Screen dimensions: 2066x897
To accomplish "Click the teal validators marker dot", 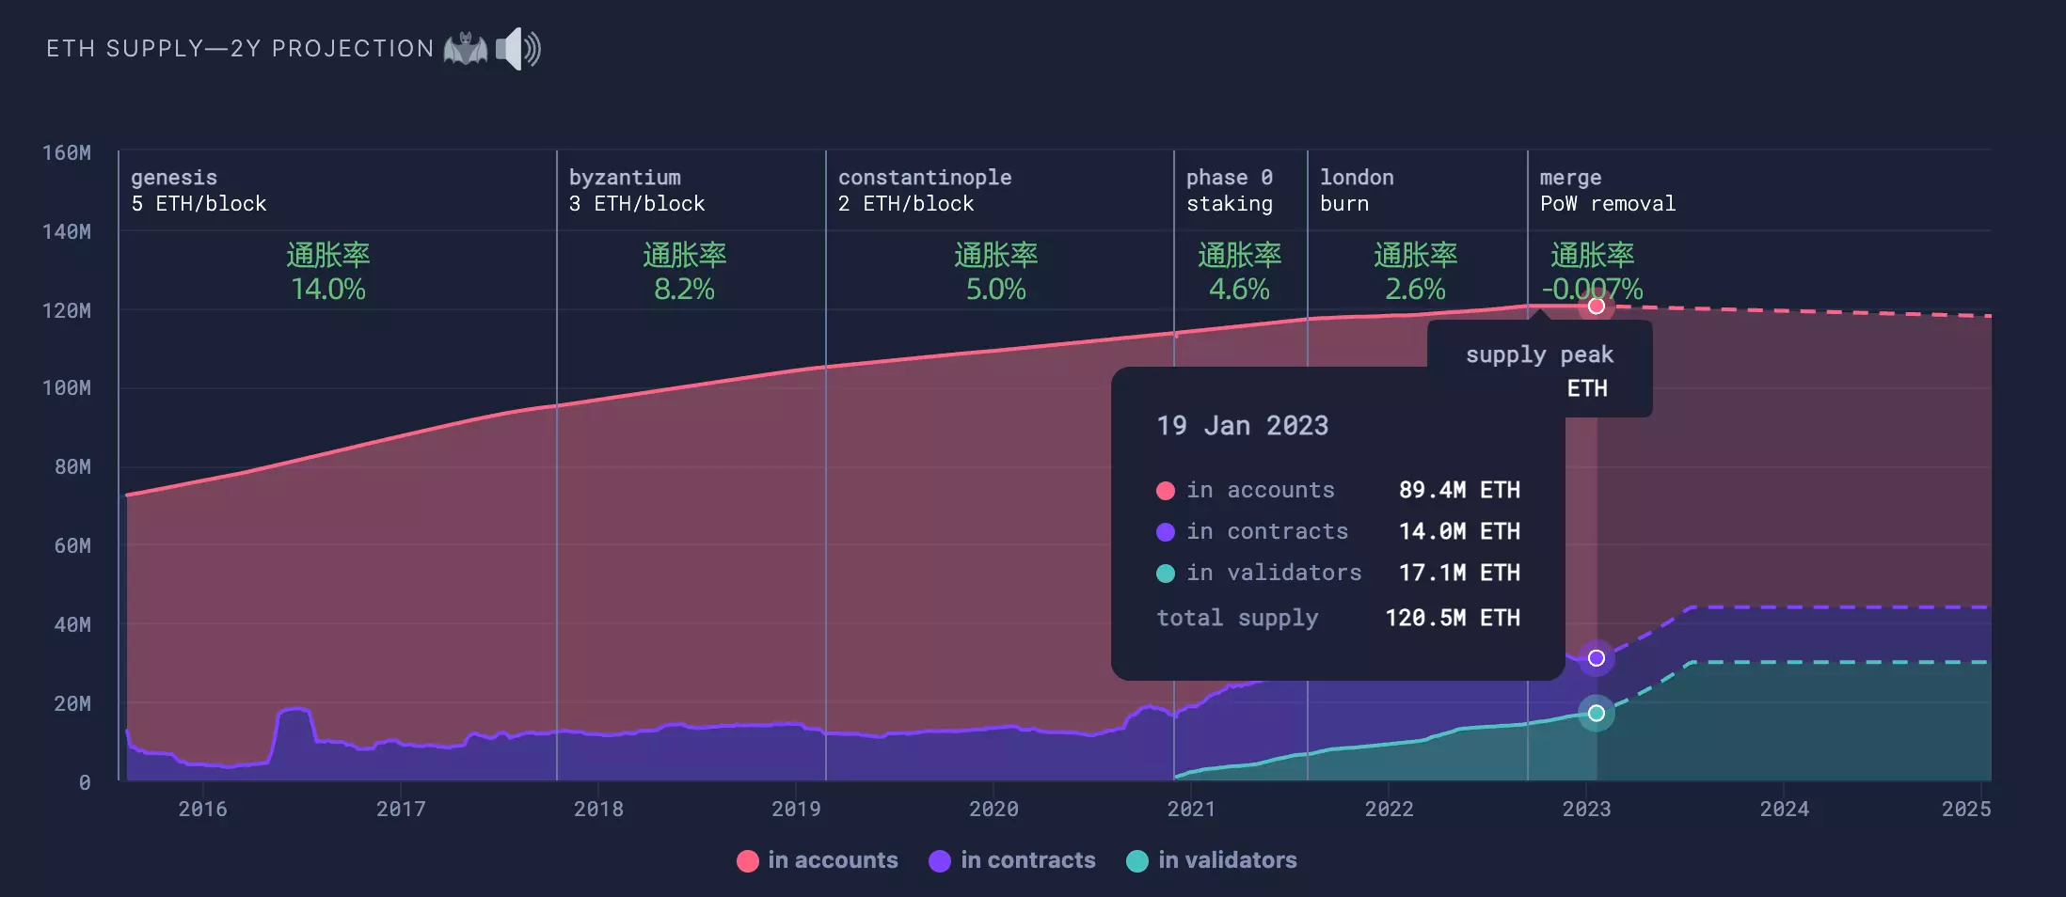I will tap(1596, 713).
